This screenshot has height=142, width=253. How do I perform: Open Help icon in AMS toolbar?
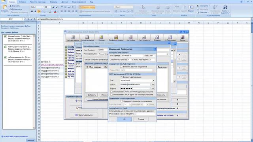(x=157, y=38)
